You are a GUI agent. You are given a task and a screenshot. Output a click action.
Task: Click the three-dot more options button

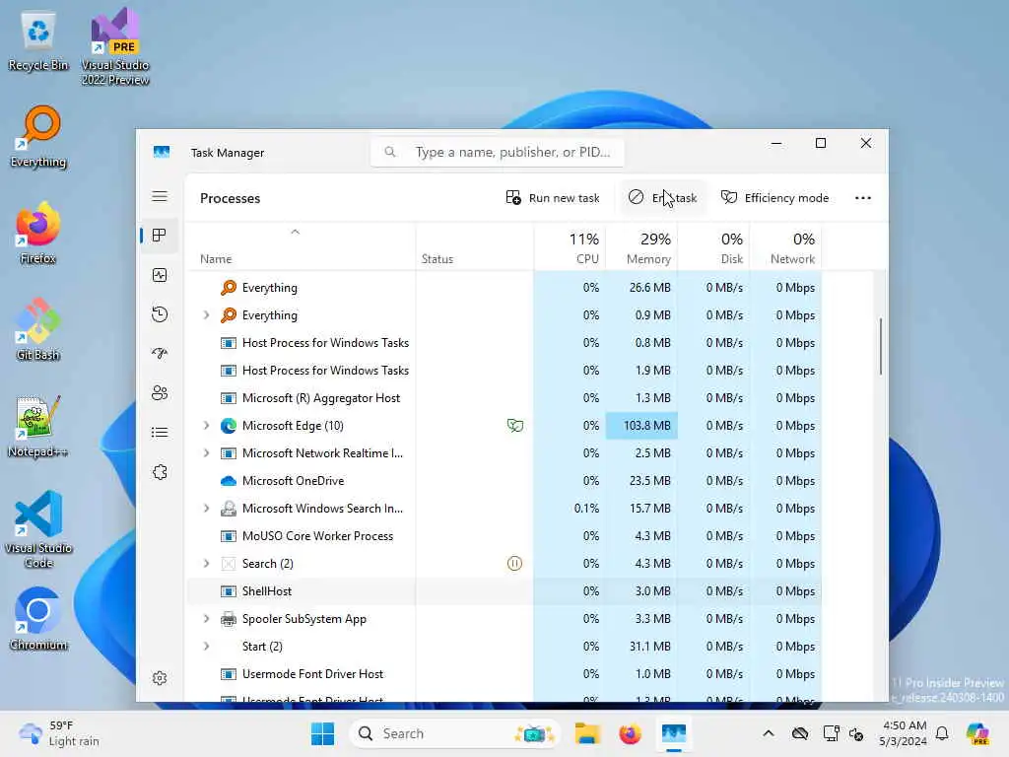863,198
